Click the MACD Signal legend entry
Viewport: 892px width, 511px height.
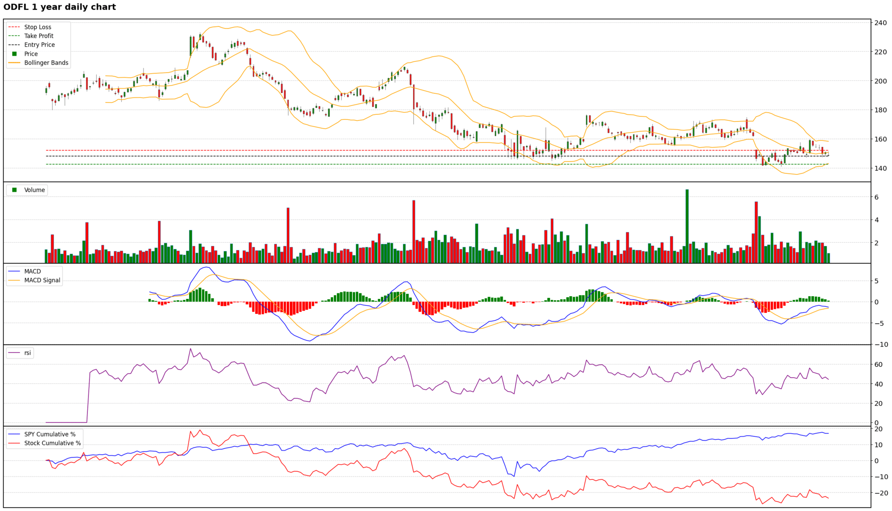[42, 280]
